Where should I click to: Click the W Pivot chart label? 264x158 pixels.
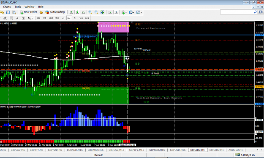click(x=146, y=50)
